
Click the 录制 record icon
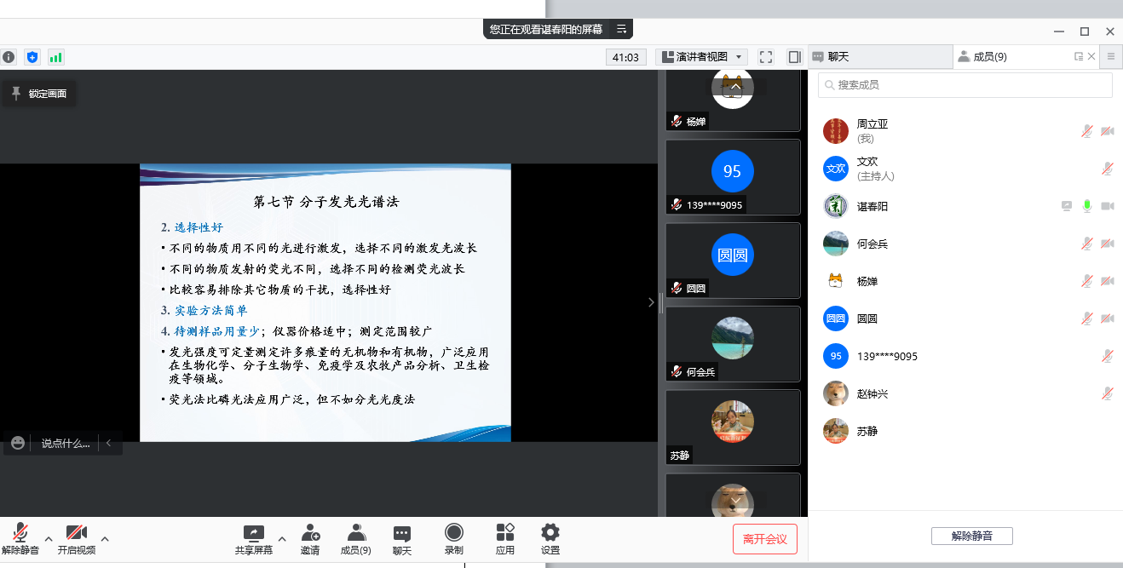tap(454, 533)
